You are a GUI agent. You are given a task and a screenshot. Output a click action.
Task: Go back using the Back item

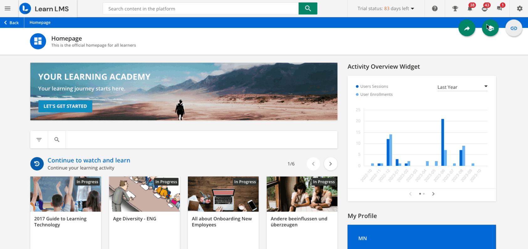pos(12,23)
